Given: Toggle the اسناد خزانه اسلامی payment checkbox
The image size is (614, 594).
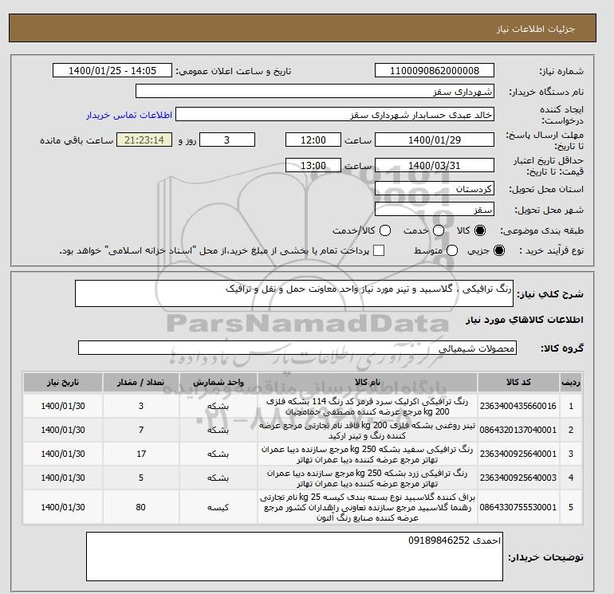Looking at the screenshot, I should pos(379,250).
